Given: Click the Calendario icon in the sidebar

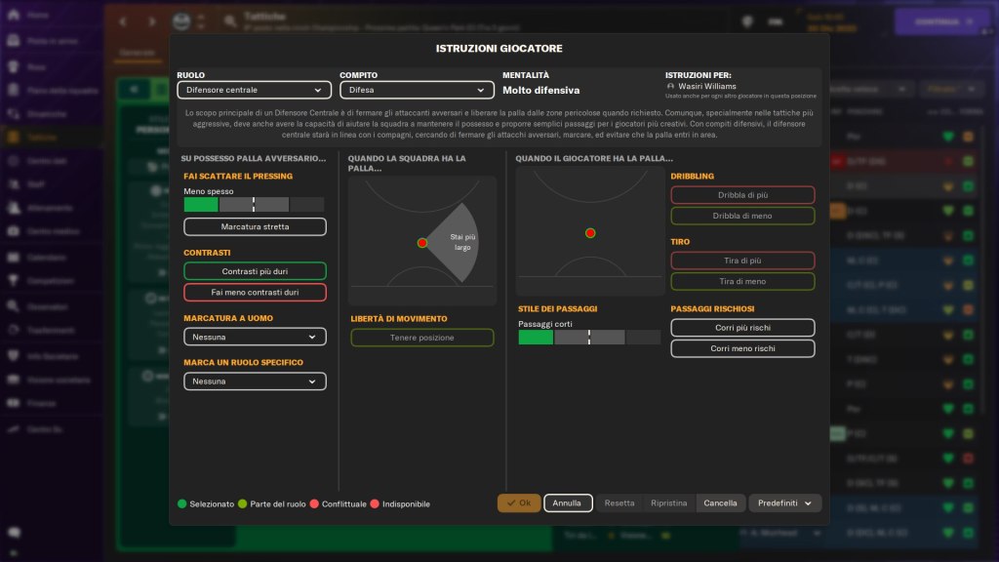Looking at the screenshot, I should 14,258.
